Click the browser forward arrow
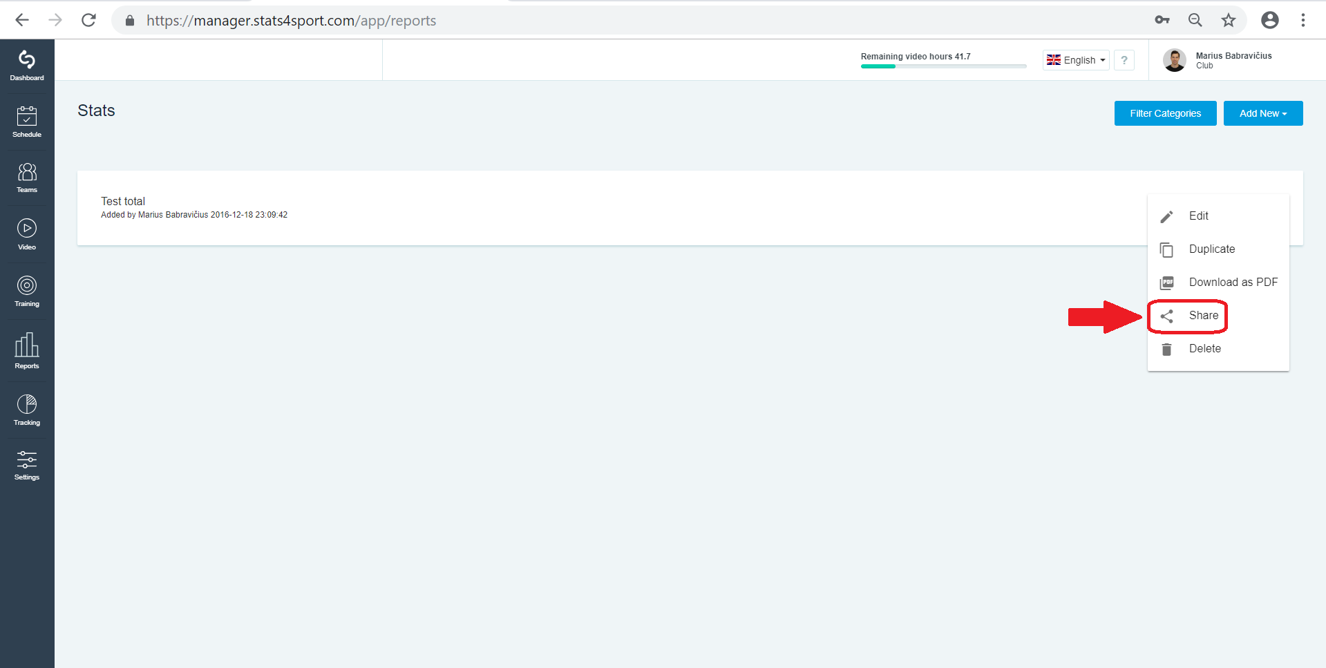 55,20
